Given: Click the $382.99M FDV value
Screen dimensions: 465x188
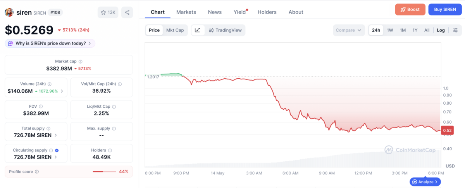Looking at the screenshot, I should (x=36, y=114).
